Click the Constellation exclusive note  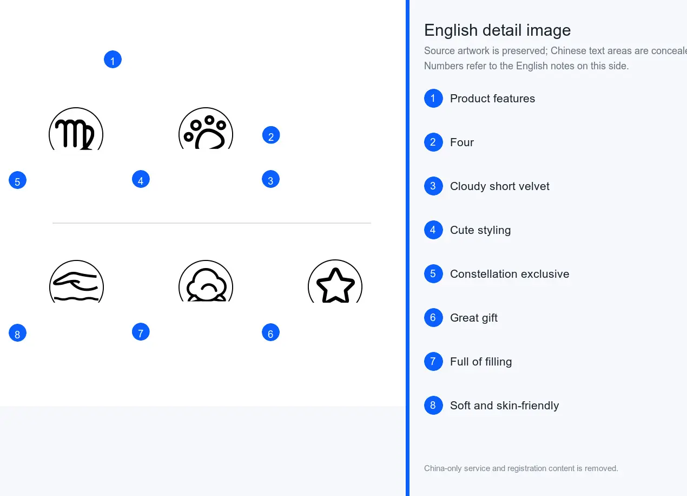(510, 274)
